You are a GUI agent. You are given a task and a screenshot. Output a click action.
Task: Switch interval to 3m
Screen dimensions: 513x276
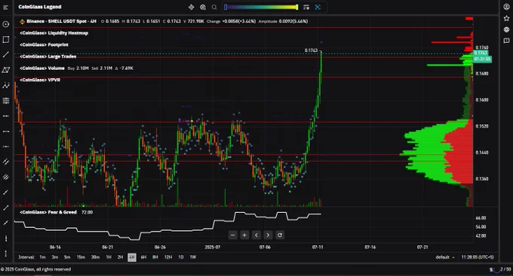tap(54, 257)
